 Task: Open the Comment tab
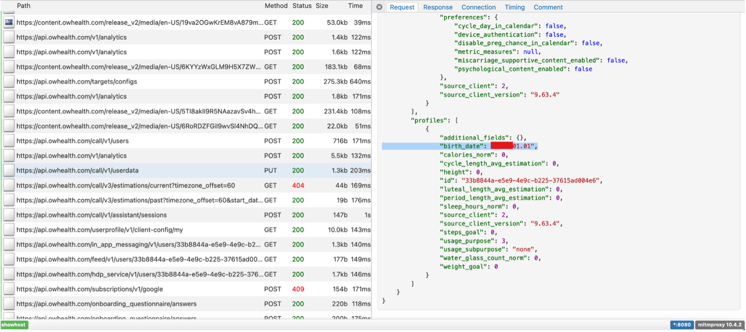coord(548,7)
